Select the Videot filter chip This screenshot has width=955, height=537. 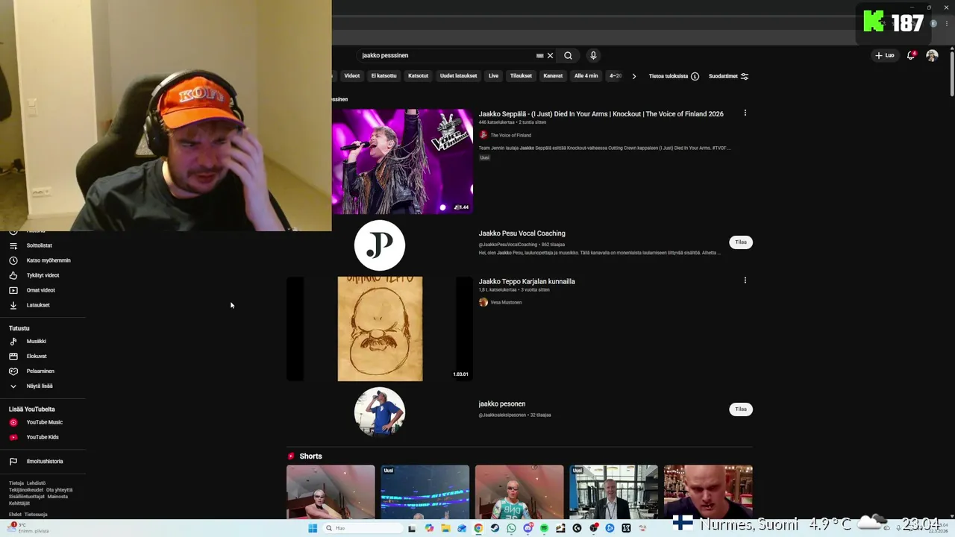pyautogui.click(x=351, y=76)
